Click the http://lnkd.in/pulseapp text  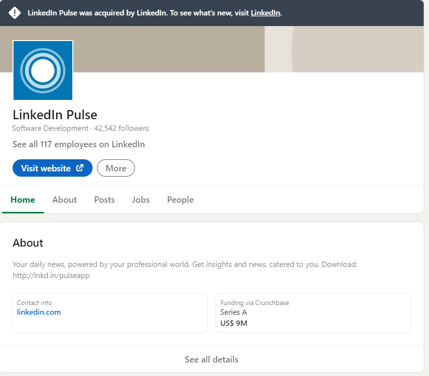tap(51, 276)
